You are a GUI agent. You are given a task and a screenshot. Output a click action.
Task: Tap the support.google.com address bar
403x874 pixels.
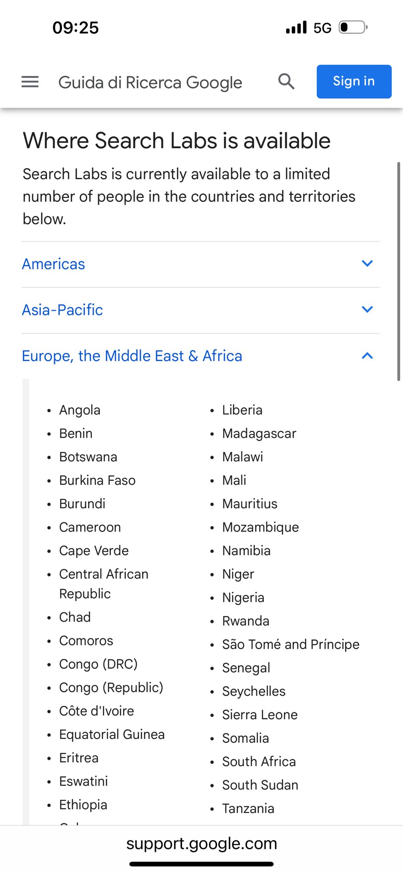201,844
